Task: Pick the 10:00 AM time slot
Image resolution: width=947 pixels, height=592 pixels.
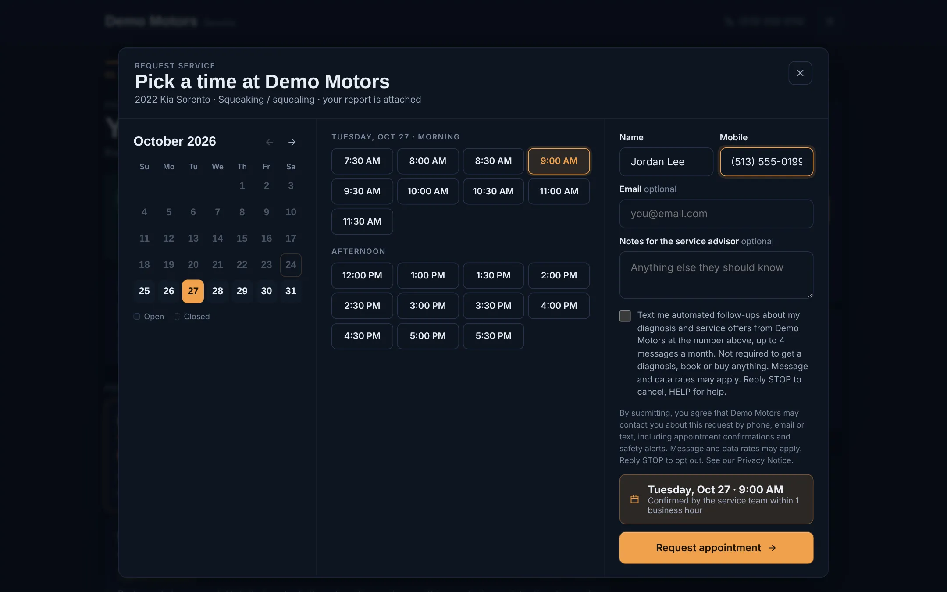Action: point(428,191)
